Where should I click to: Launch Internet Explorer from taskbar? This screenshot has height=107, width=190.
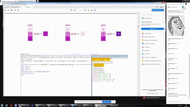click(x=7, y=106)
